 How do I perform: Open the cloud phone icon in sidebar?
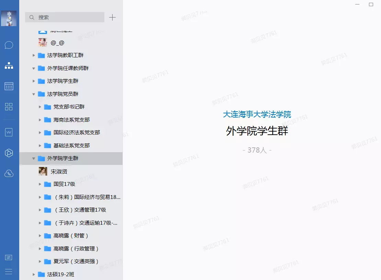[x=9, y=173]
